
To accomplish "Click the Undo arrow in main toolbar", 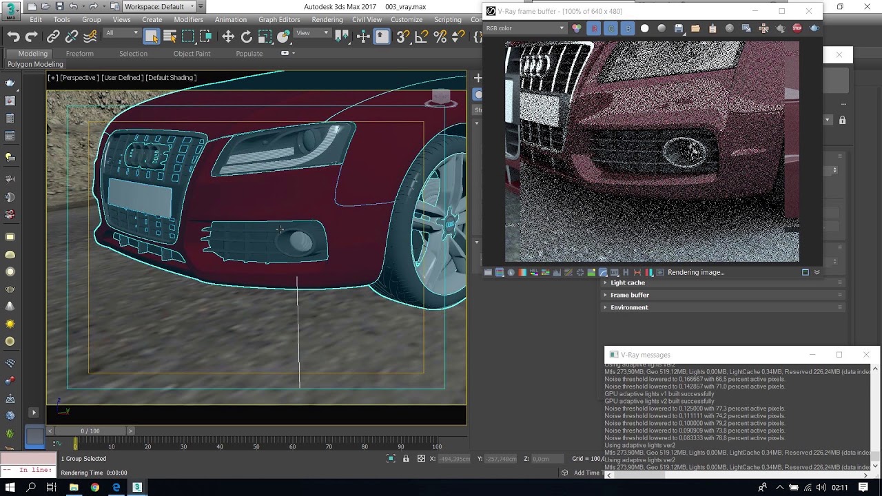I will point(13,37).
